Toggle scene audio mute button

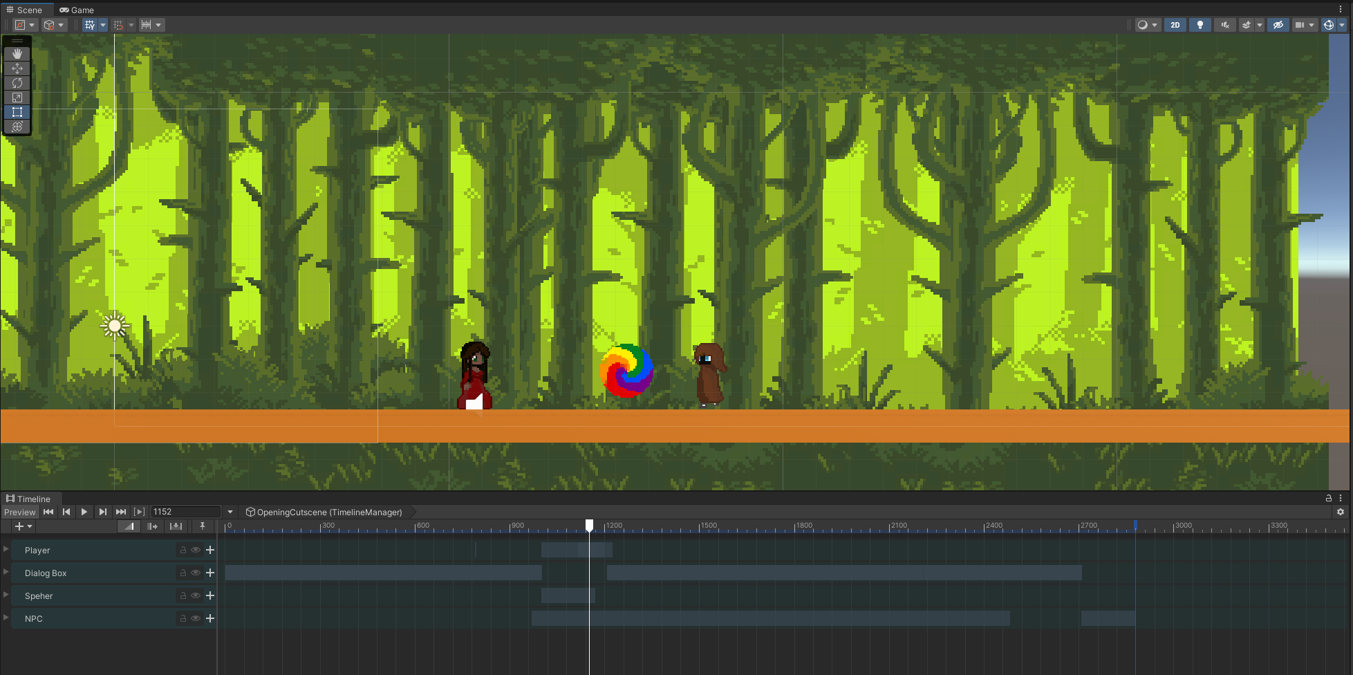(x=1225, y=25)
